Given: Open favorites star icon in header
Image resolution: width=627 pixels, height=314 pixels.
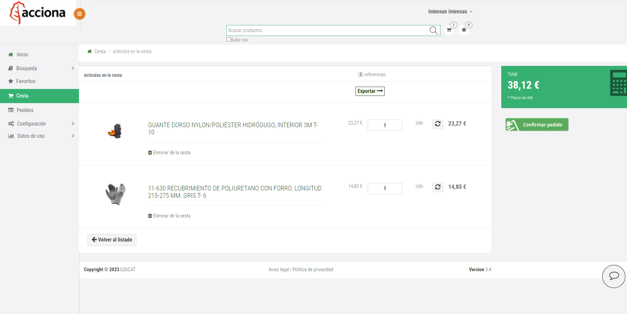Looking at the screenshot, I should [464, 30].
